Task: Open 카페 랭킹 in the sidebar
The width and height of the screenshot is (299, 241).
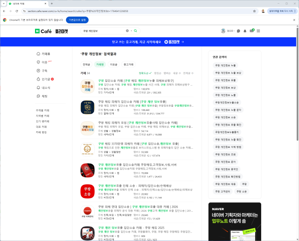Action: (x=41, y=132)
